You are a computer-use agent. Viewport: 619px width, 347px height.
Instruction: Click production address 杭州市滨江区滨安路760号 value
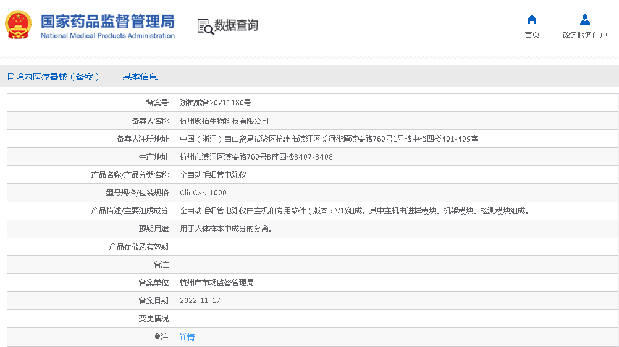[256, 157]
